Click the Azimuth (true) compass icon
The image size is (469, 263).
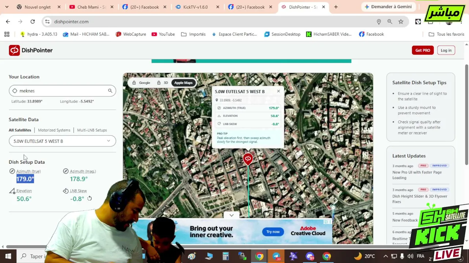(x=12, y=171)
